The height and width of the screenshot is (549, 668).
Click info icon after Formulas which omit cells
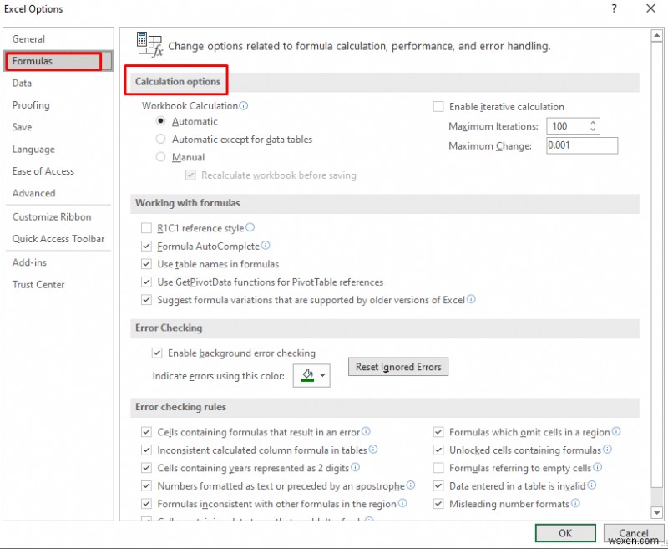616,431
